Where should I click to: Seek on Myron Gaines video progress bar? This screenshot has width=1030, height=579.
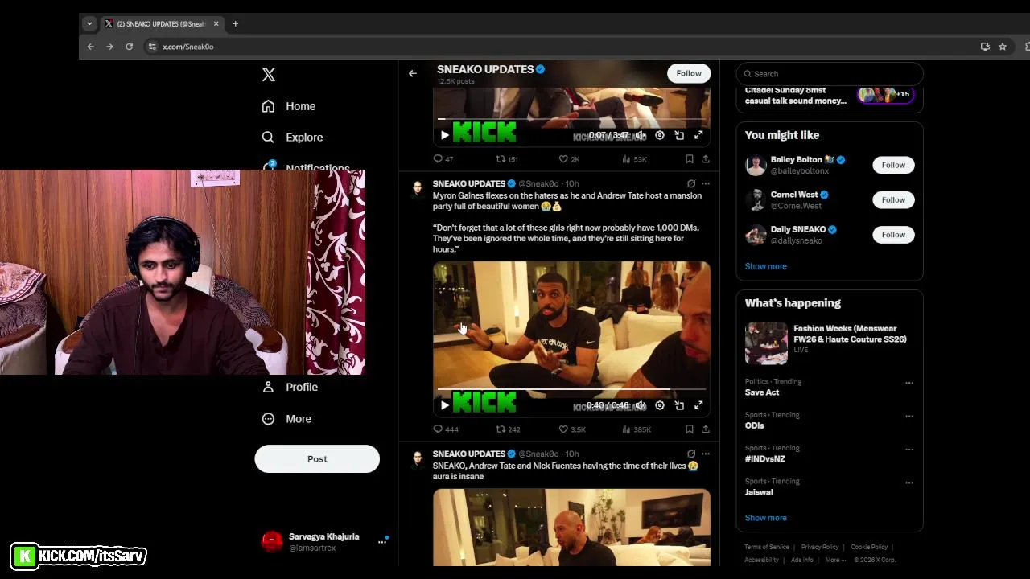[x=571, y=389]
